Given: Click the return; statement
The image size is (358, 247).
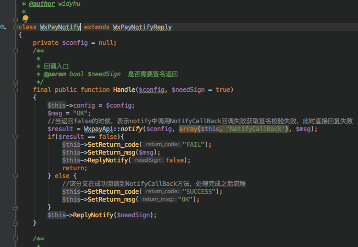Looking at the screenshot, I should 75,168.
